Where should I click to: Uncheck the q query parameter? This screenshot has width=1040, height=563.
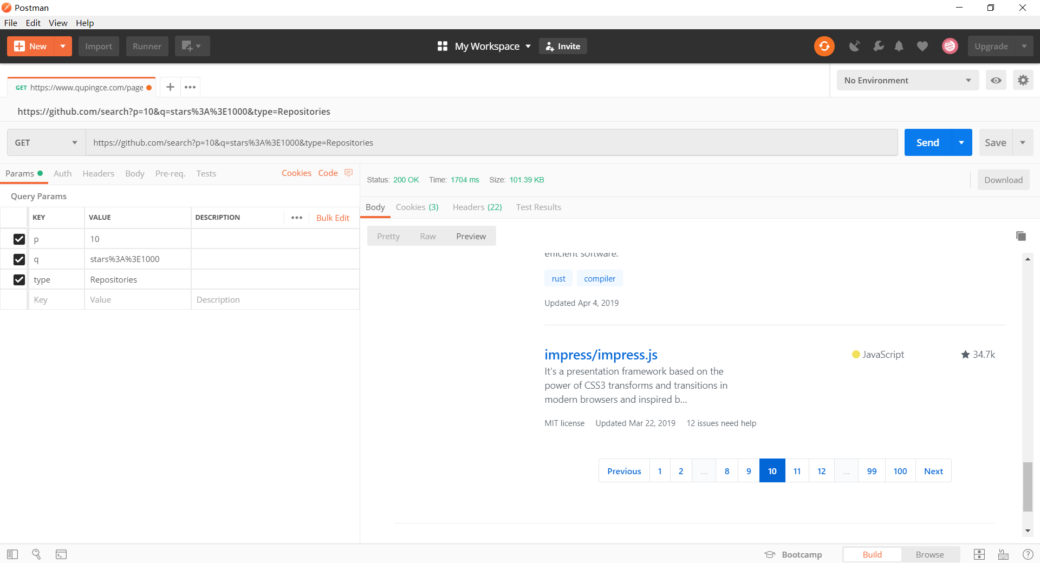(19, 259)
